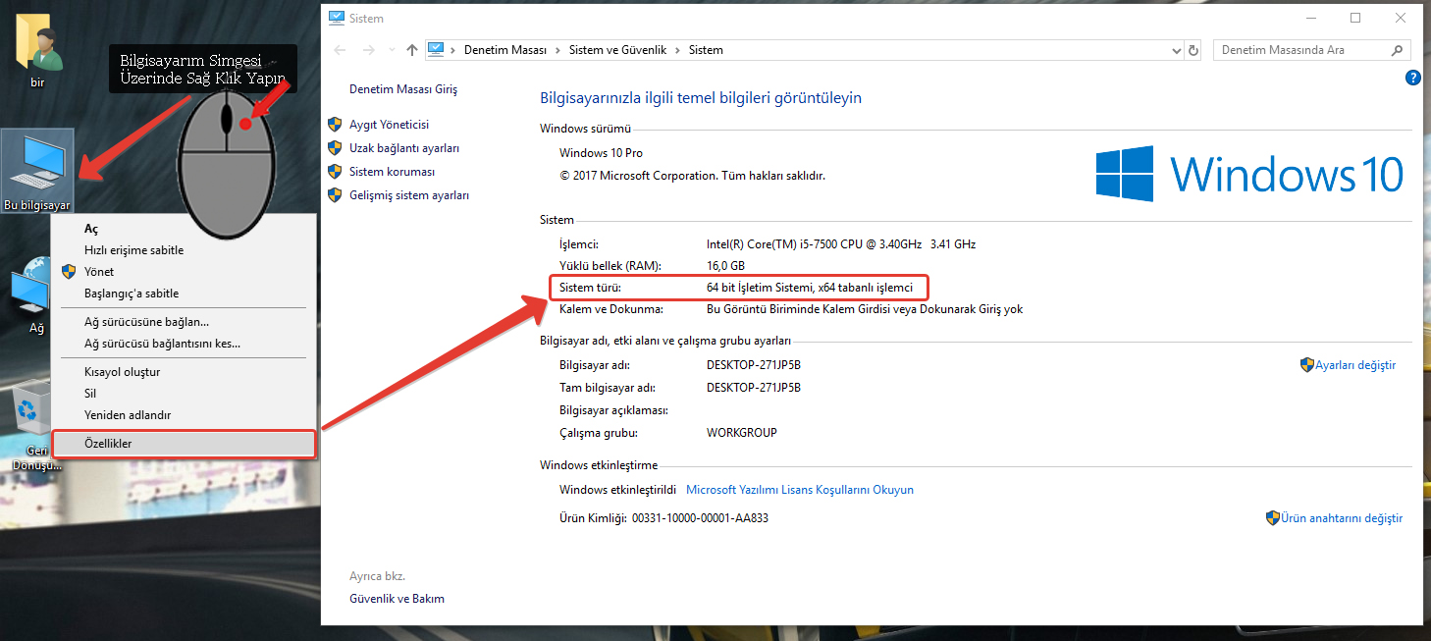This screenshot has width=1431, height=641.
Task: Click the refresh icon in the address bar
Action: coord(1195,49)
